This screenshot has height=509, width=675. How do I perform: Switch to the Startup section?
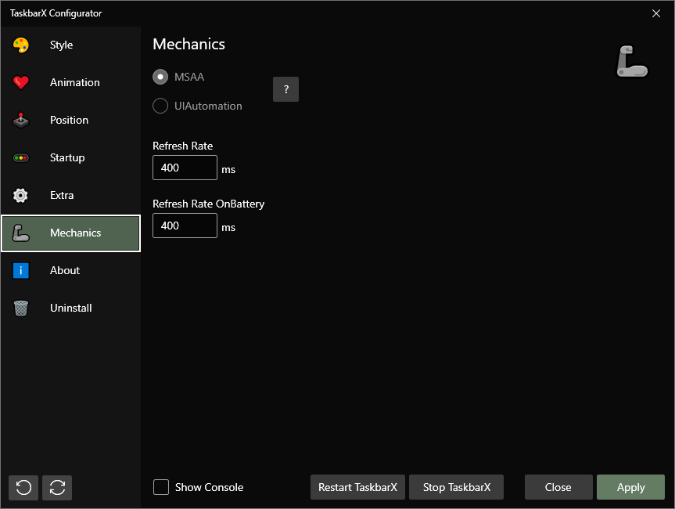coord(69,157)
